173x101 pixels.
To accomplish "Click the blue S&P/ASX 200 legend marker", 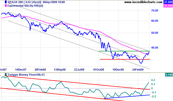I will pos(6,2).
